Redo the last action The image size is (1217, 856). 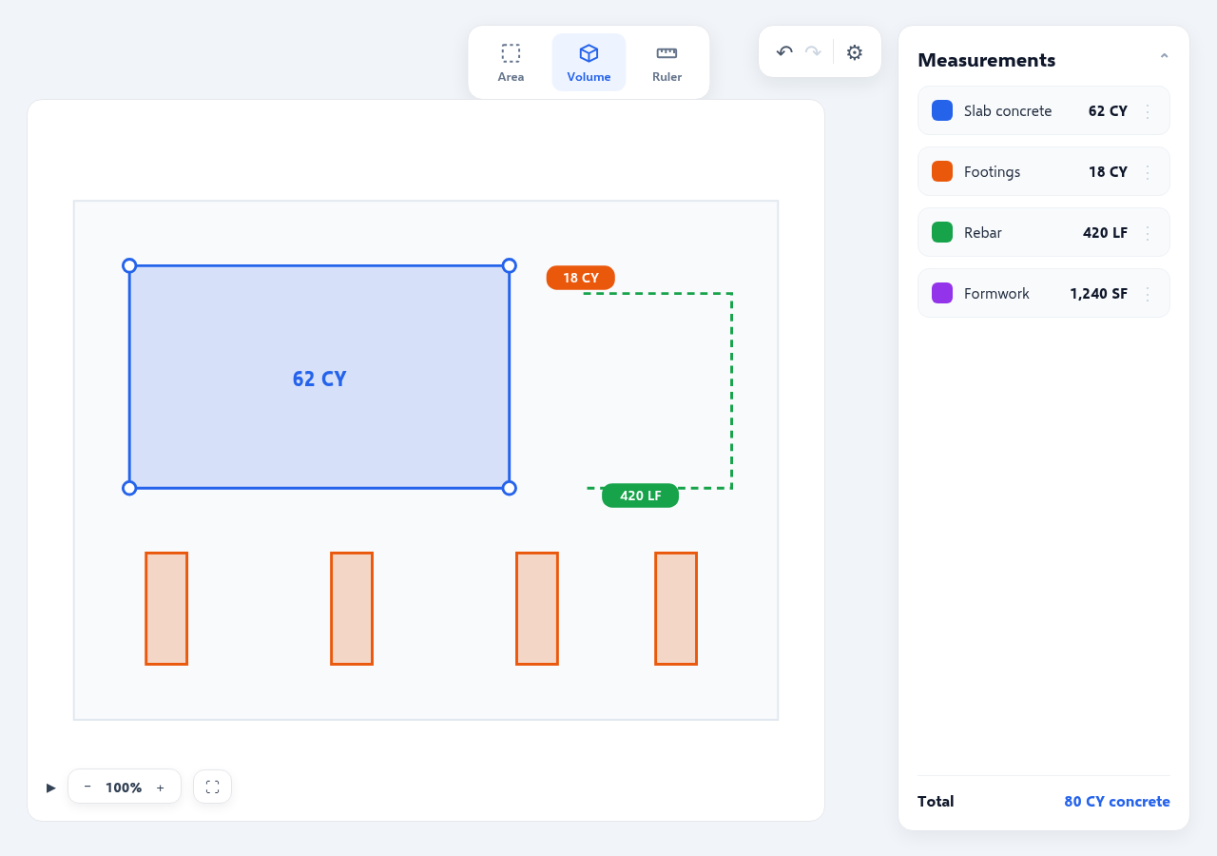(x=813, y=52)
